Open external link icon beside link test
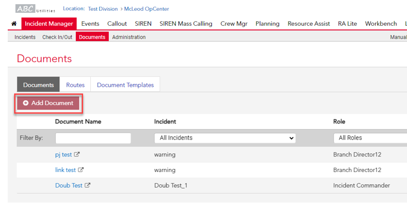 pos(80,170)
